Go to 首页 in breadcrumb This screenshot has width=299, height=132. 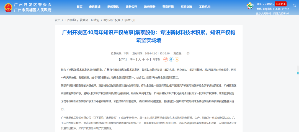(58, 20)
